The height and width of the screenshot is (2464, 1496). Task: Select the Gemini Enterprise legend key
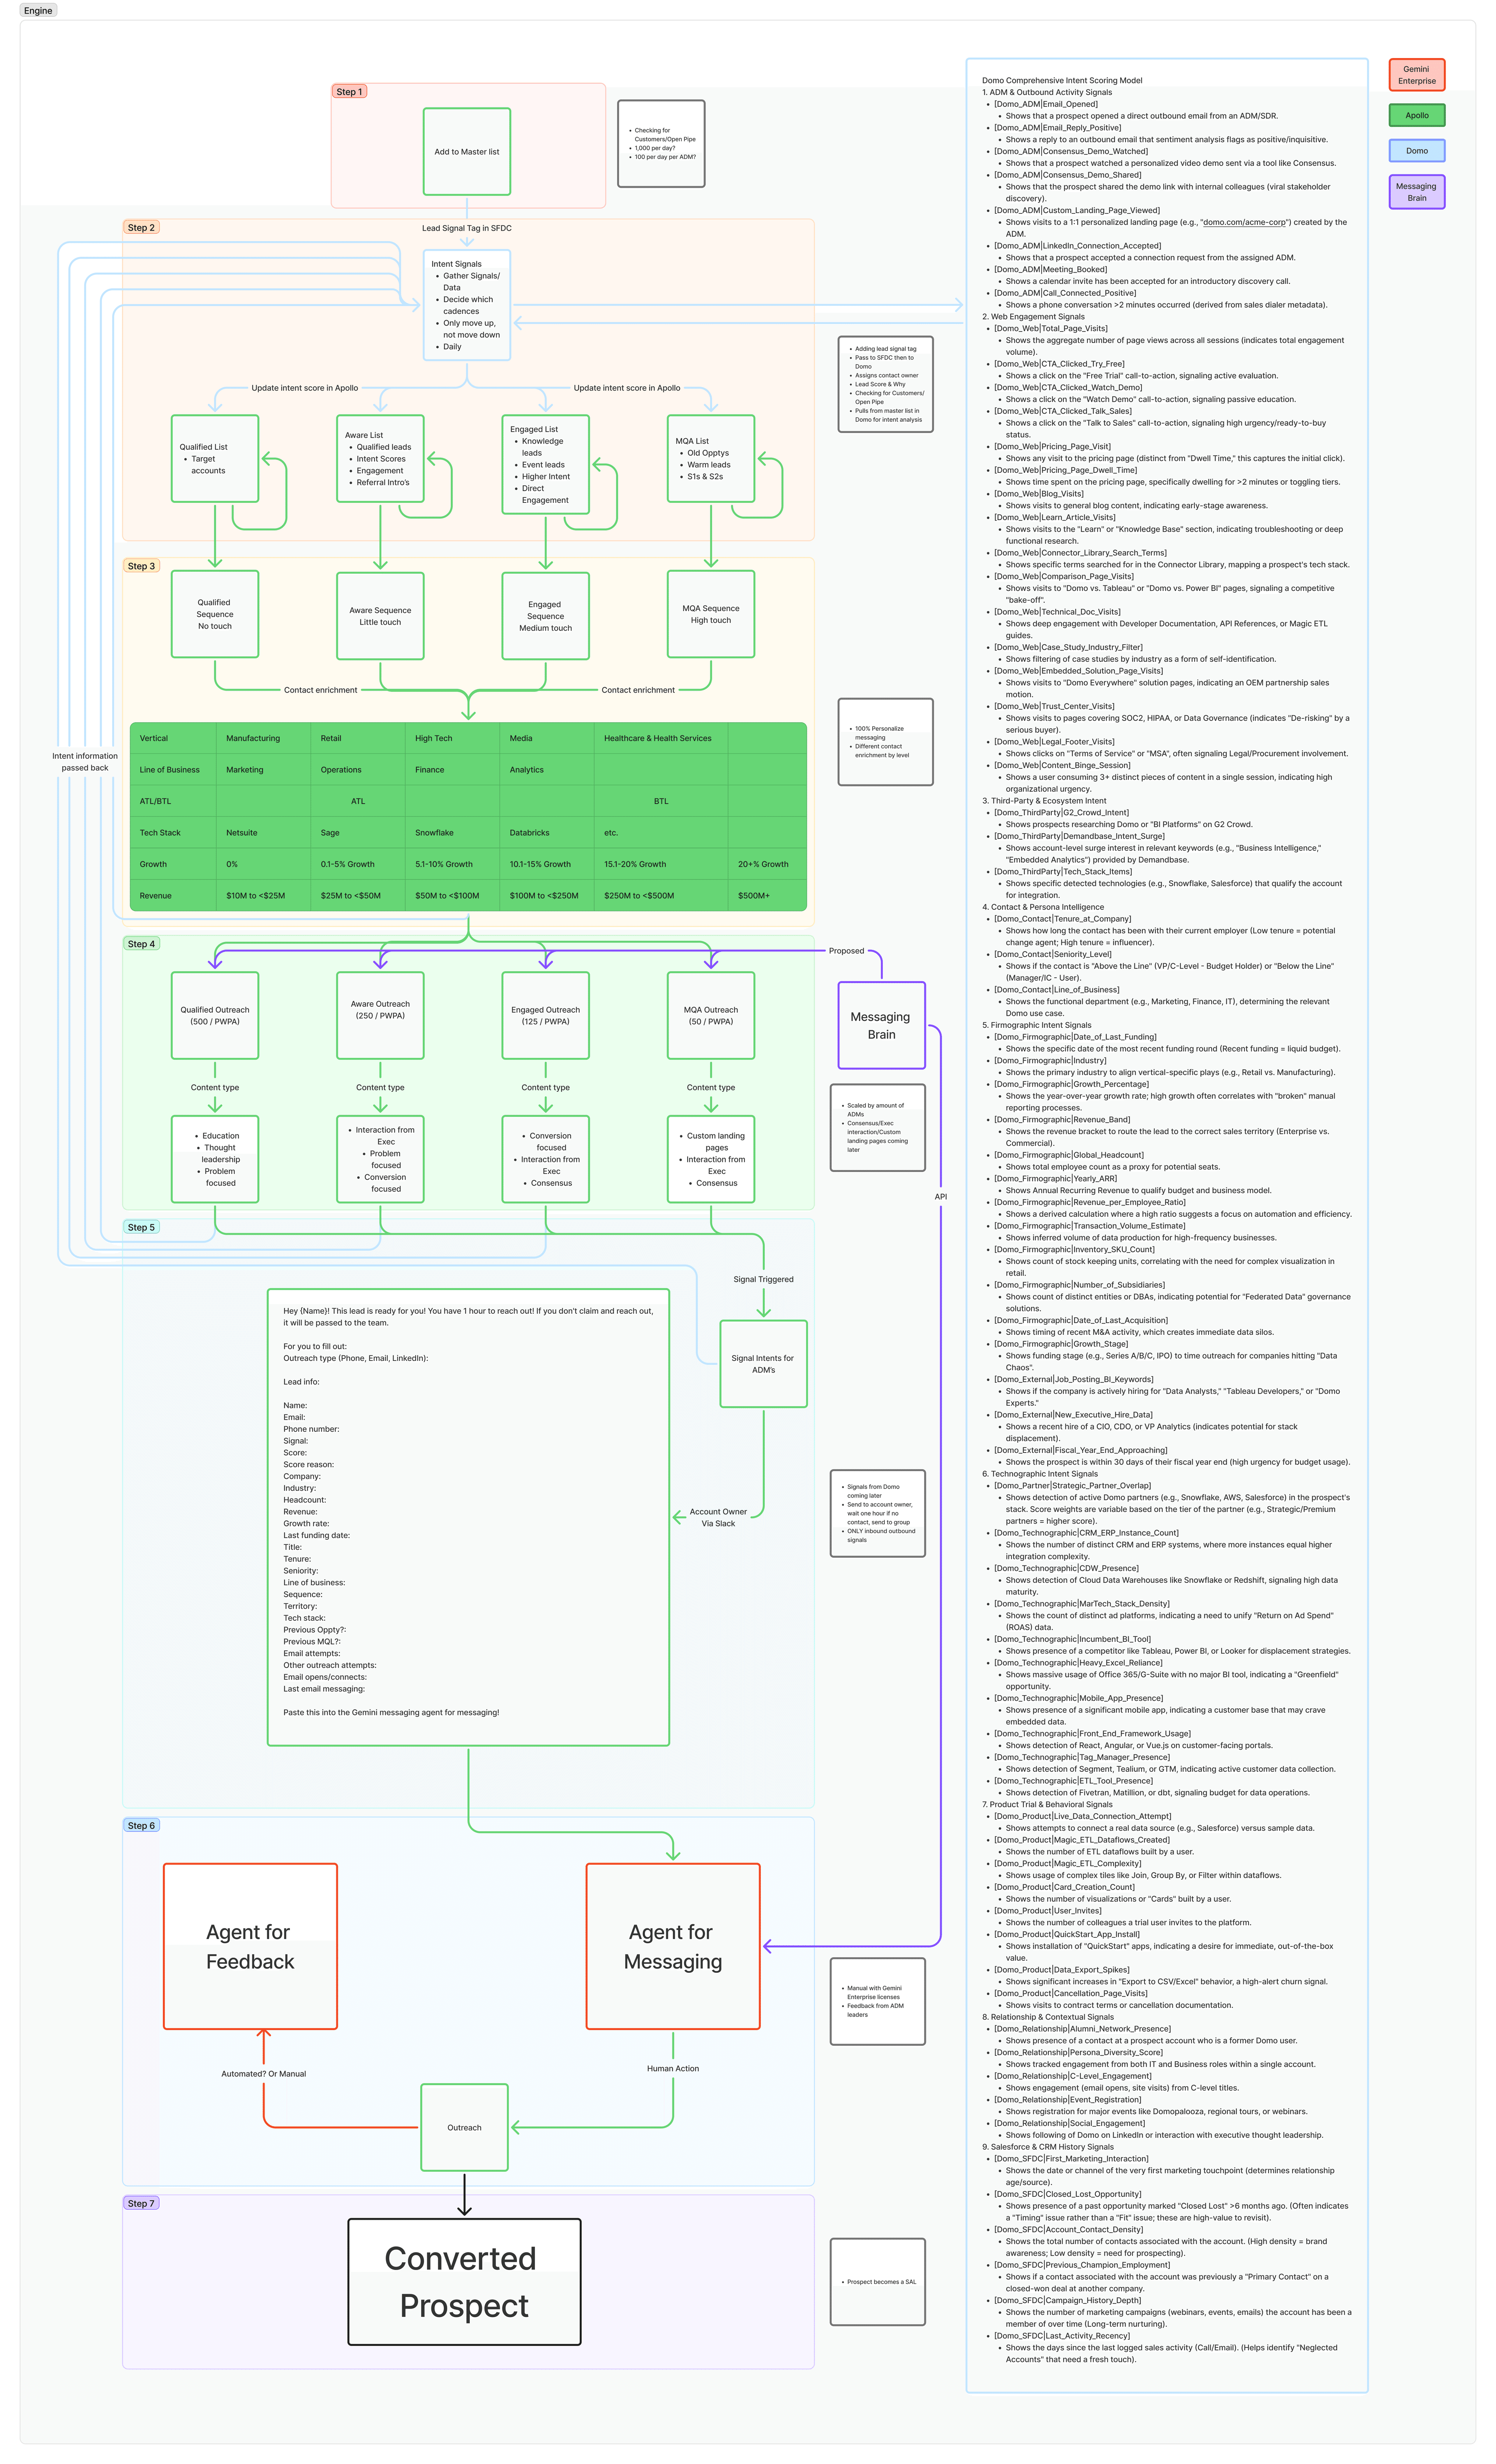(1416, 74)
